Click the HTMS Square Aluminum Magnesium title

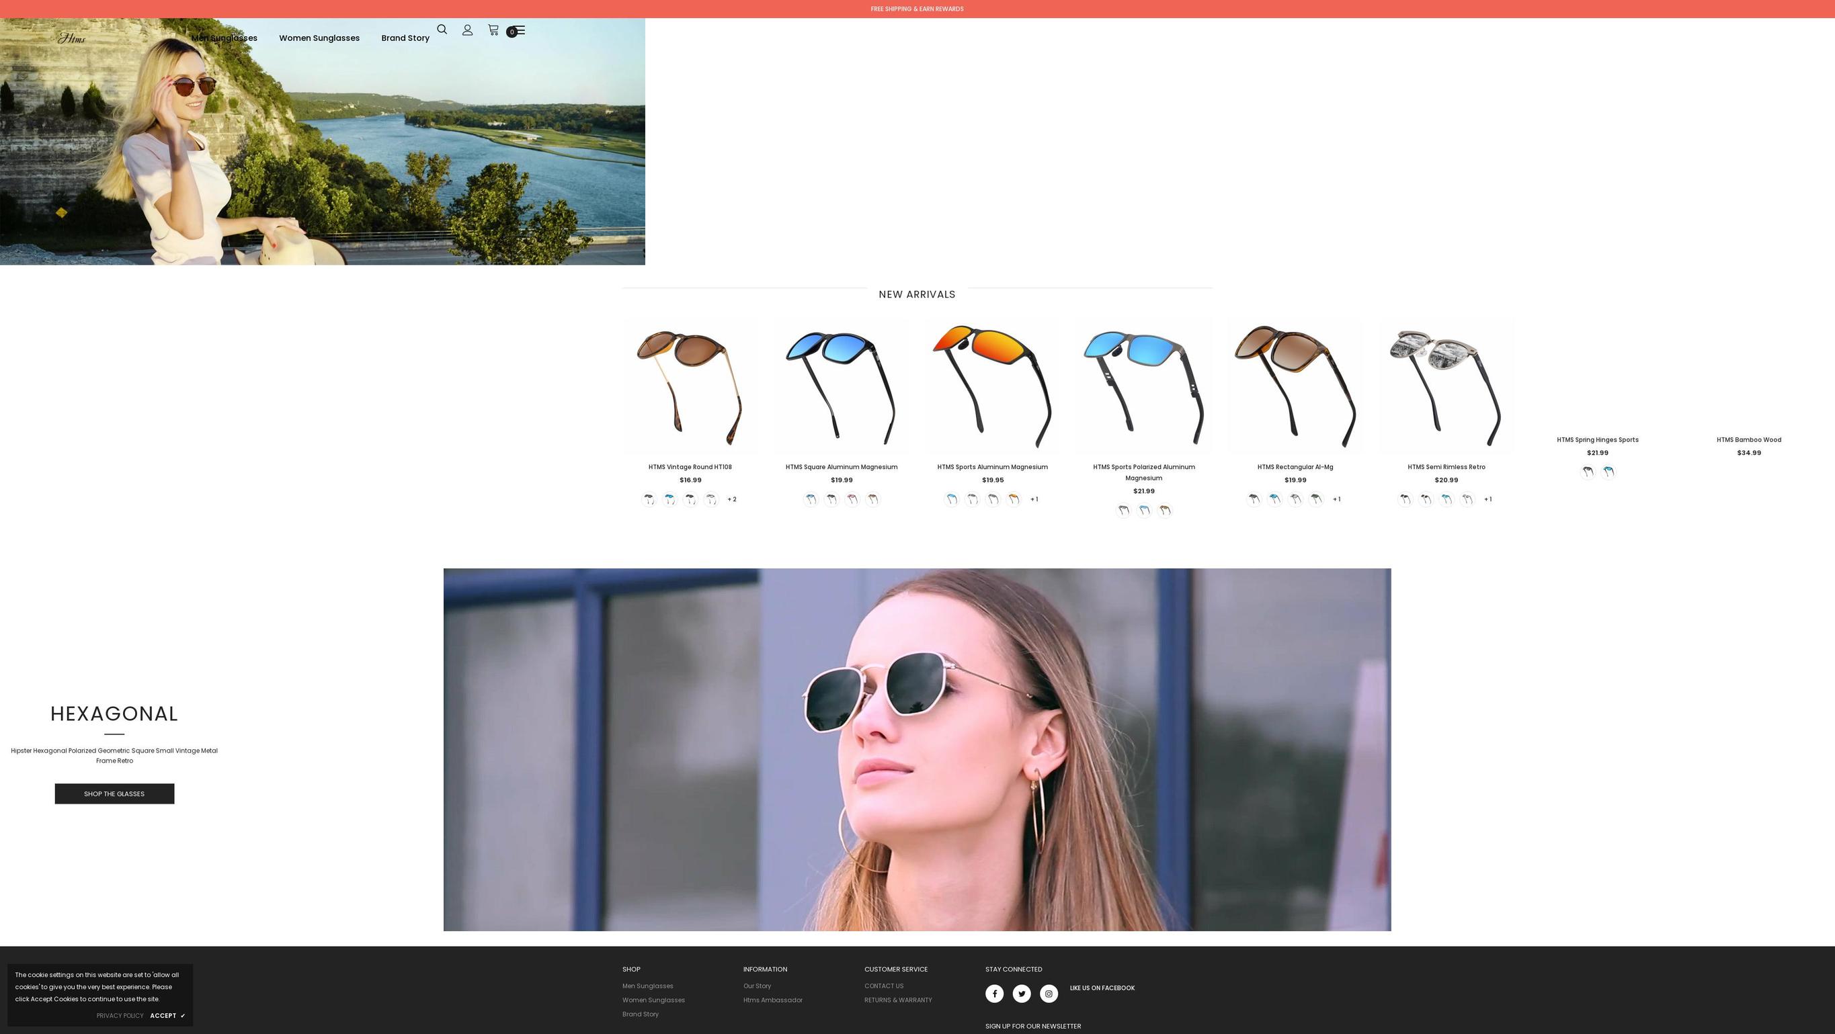[842, 467]
